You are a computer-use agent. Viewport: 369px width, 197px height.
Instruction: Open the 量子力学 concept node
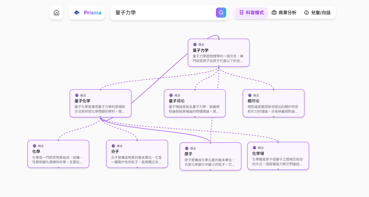(x=219, y=53)
